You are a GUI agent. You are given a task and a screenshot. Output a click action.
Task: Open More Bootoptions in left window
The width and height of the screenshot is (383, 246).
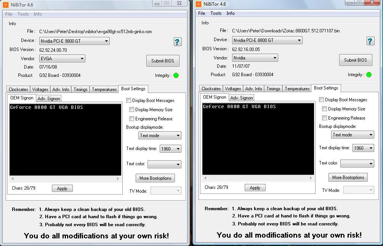[x=155, y=178]
